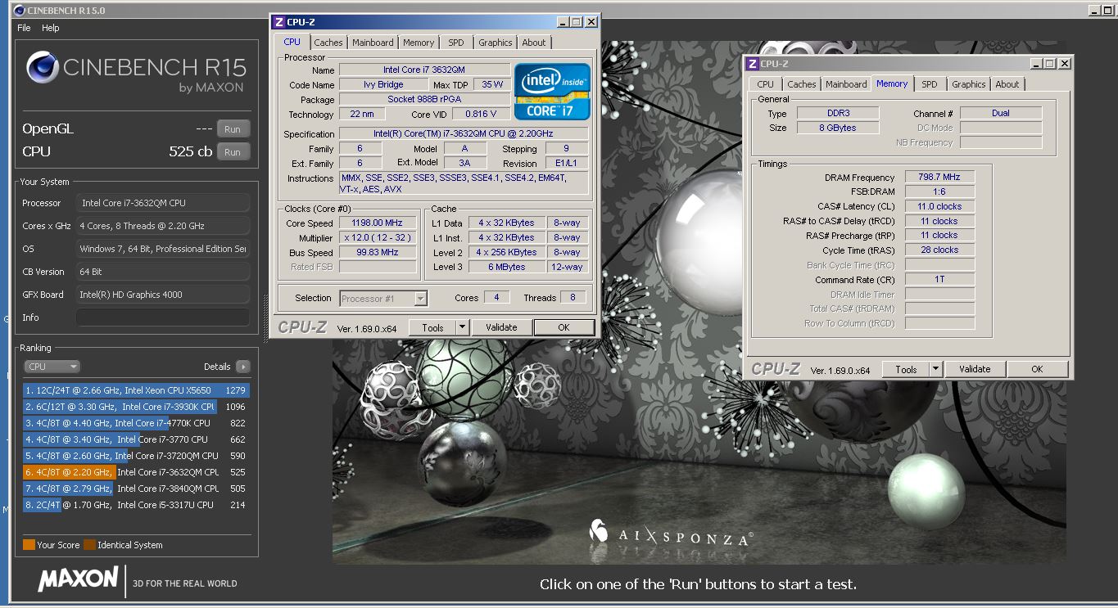Viewport: 1118px width, 608px height.
Task: Select the highlighted i7-3632QM ranking row
Action: pyautogui.click(x=136, y=472)
